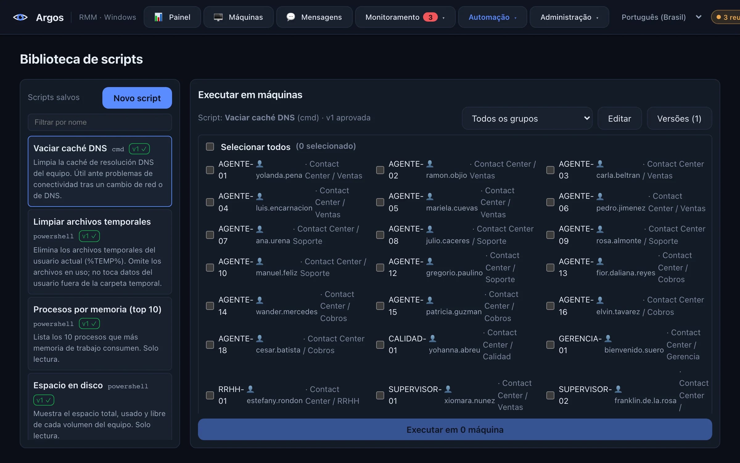Screen dimensions: 740x463
Task: Enable the AGENTE-16 checkbox
Action: click(x=550, y=306)
